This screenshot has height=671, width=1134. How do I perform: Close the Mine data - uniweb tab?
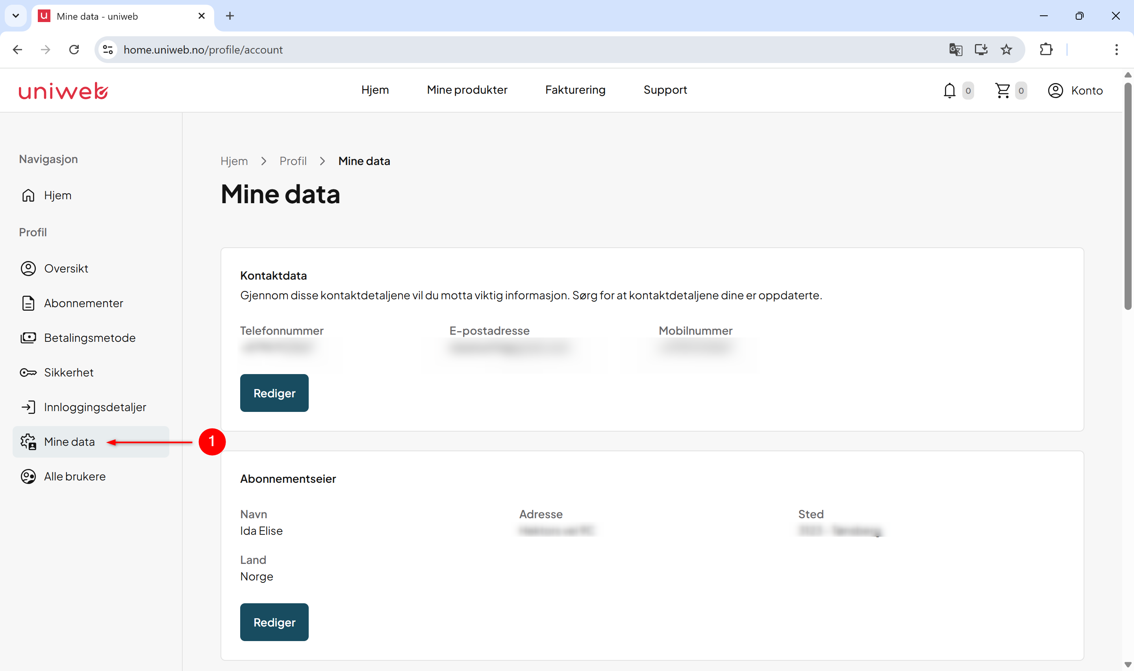tap(202, 16)
